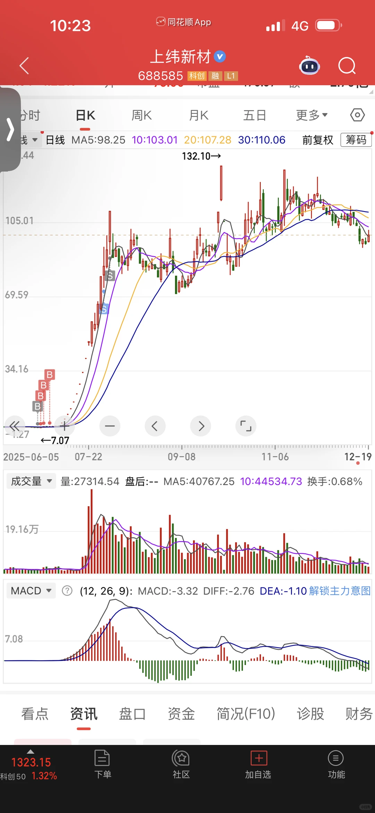The image size is (375, 813).
Task: Open MACD help question icon
Action: pos(67,590)
